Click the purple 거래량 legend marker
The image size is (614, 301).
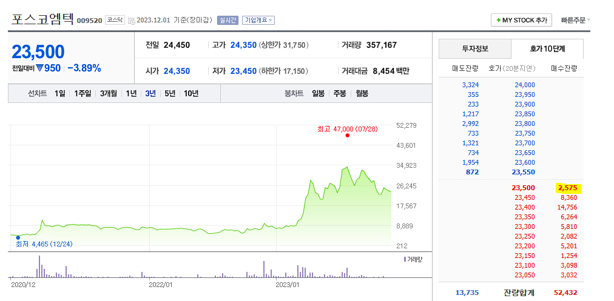point(405,259)
